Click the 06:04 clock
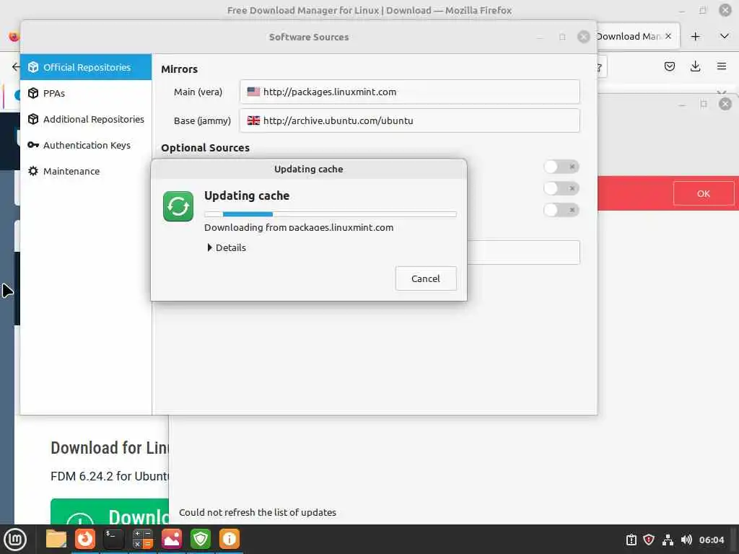The image size is (739, 554). [x=711, y=540]
